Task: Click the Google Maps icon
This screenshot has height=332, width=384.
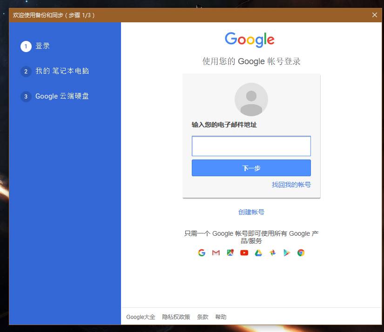Action: click(x=230, y=253)
